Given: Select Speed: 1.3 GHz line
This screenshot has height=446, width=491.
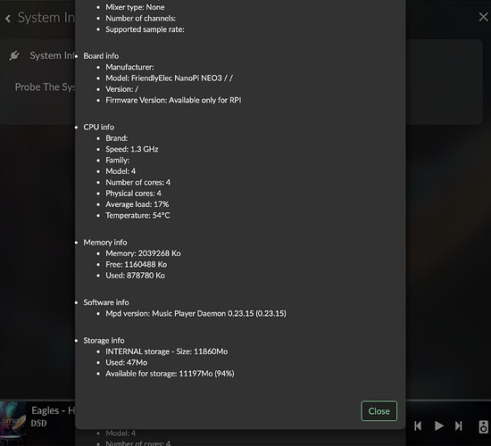Looking at the screenshot, I should tap(132, 149).
